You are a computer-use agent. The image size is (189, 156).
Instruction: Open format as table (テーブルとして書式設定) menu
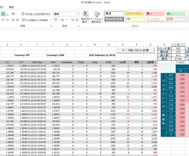pyautogui.click(x=97, y=17)
